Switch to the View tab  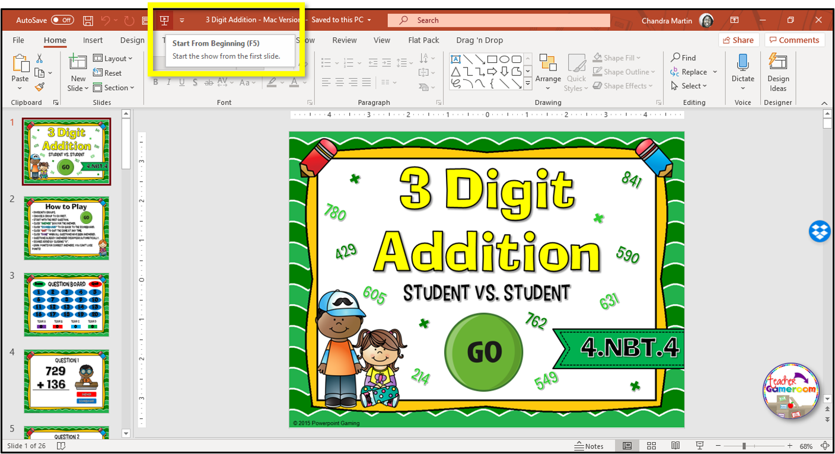(382, 40)
